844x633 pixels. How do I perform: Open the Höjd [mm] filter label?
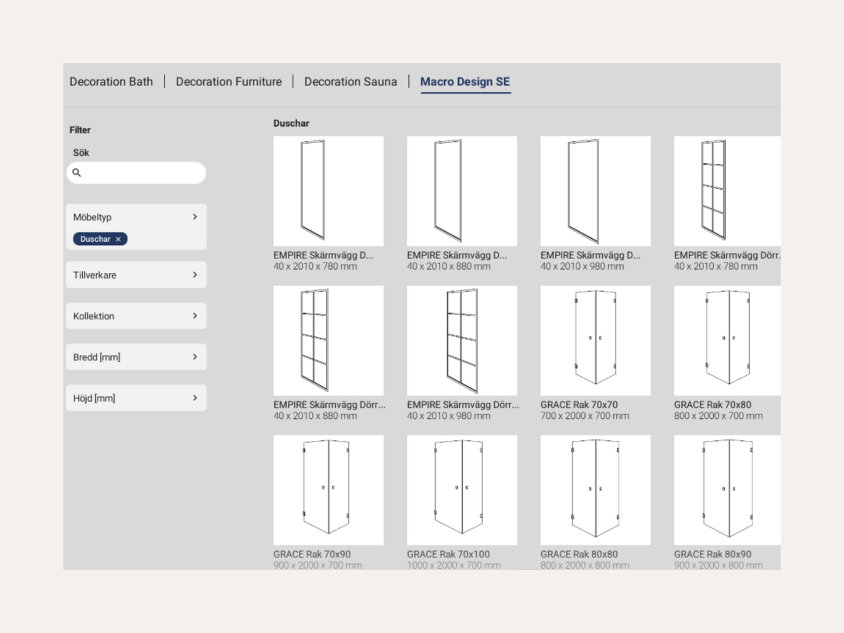[94, 398]
